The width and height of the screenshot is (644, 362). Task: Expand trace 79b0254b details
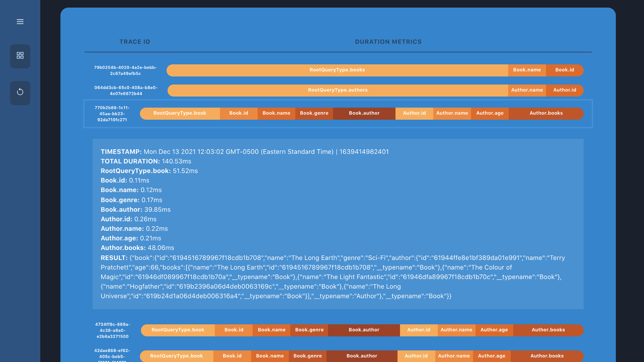click(x=125, y=70)
